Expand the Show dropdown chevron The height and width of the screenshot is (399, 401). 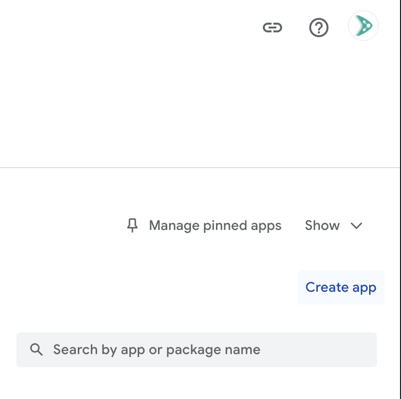tap(357, 226)
